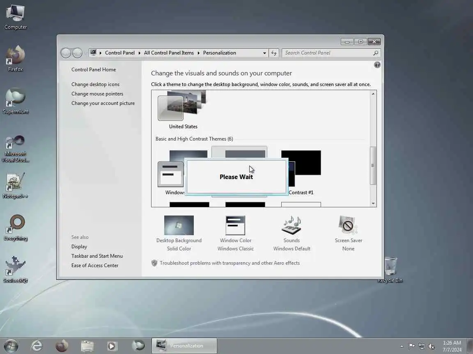Expand the All Control Panel Items breadcrumb arrow
Viewport: 473px width, 354px height.
tap(198, 53)
